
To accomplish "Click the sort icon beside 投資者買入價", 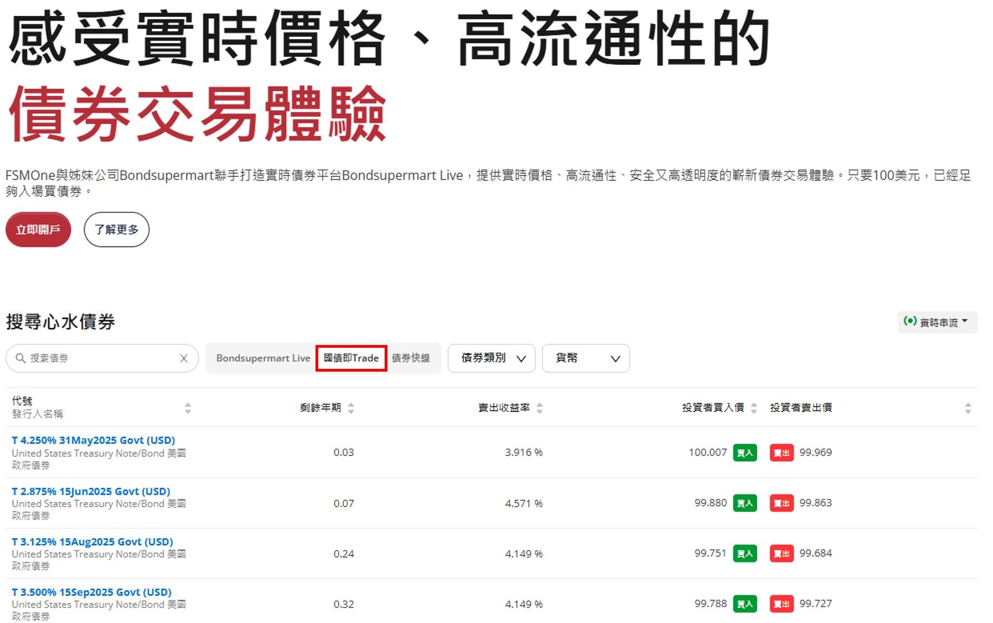I will click(x=754, y=408).
